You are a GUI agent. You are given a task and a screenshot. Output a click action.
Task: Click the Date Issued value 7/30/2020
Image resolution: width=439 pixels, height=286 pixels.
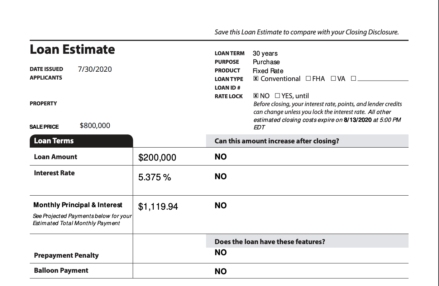(95, 69)
